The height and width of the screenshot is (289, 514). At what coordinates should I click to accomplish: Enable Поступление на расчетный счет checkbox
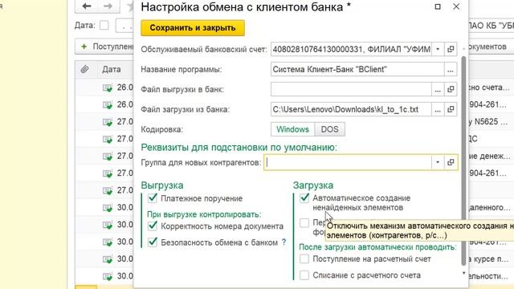point(304,258)
